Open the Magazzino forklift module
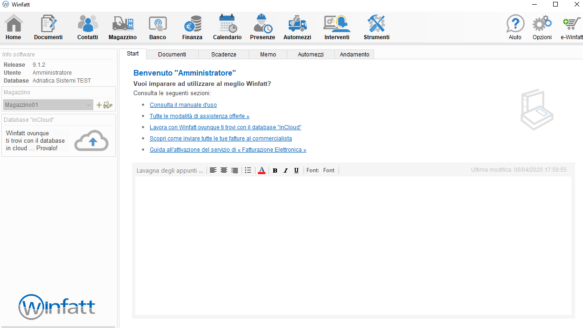The height and width of the screenshot is (328, 583). point(123,27)
